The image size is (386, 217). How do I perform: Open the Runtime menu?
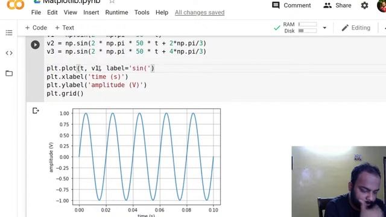click(116, 12)
